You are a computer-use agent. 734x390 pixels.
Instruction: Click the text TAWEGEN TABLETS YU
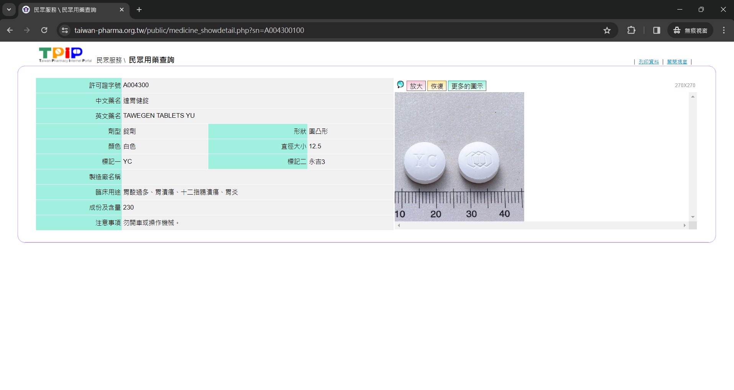(159, 115)
